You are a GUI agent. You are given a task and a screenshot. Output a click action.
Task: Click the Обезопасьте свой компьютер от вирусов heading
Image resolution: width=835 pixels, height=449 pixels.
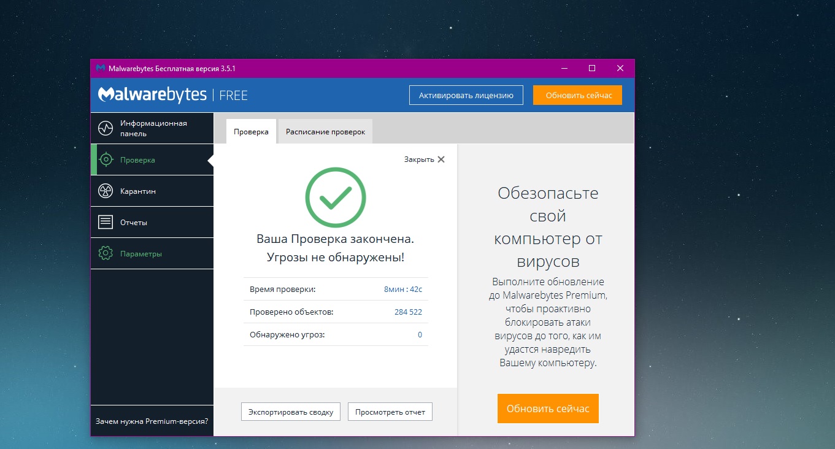(x=548, y=228)
